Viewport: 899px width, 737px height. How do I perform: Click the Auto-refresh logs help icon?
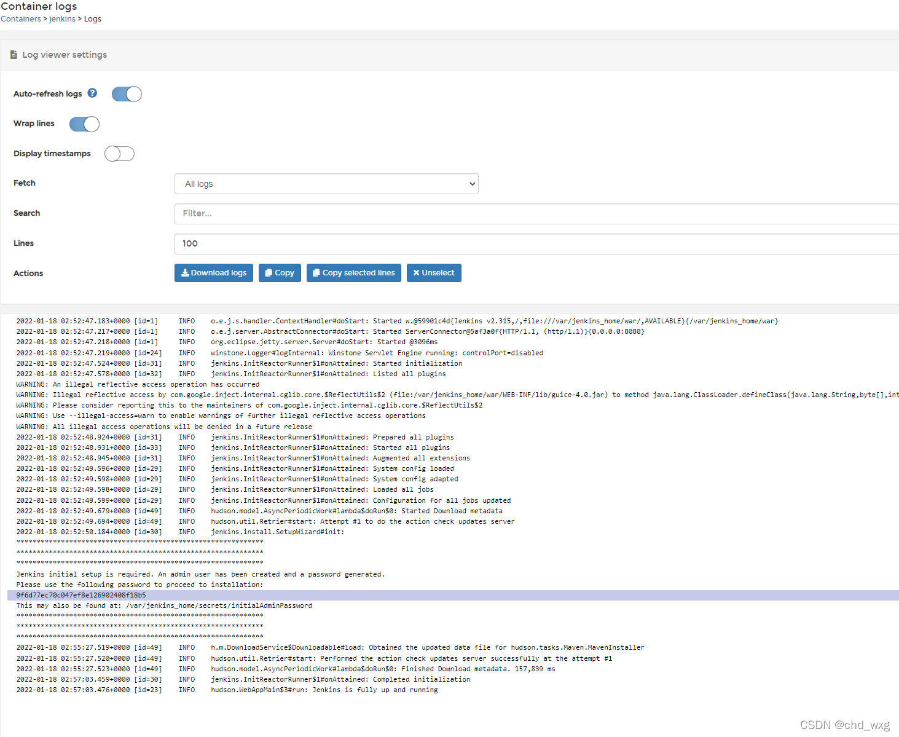(92, 93)
